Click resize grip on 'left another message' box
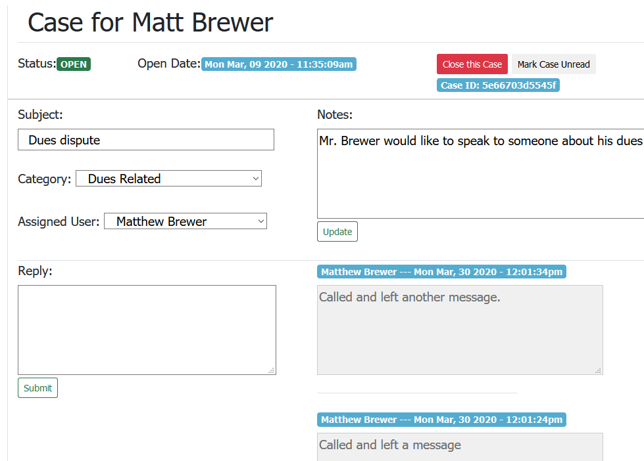The width and height of the screenshot is (644, 461). (598, 370)
